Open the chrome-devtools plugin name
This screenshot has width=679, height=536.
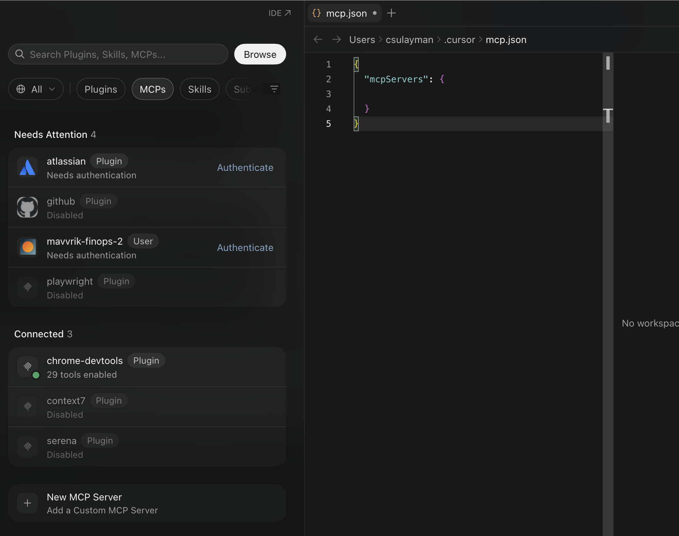[85, 361]
